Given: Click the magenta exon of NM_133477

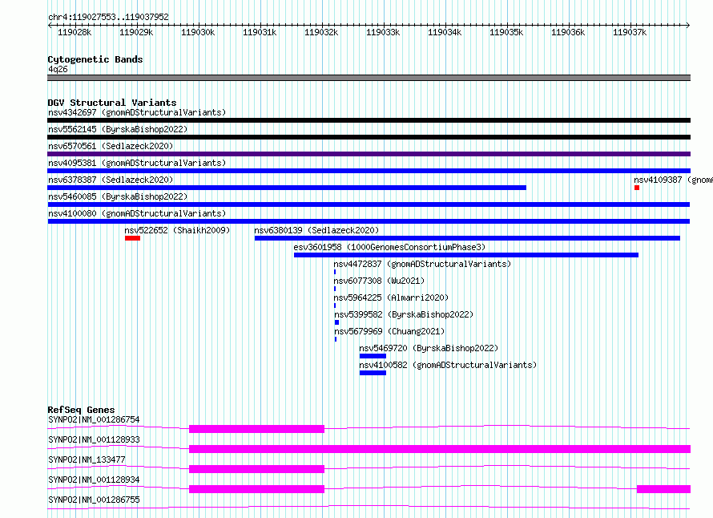Looking at the screenshot, I should pyautogui.click(x=257, y=469).
